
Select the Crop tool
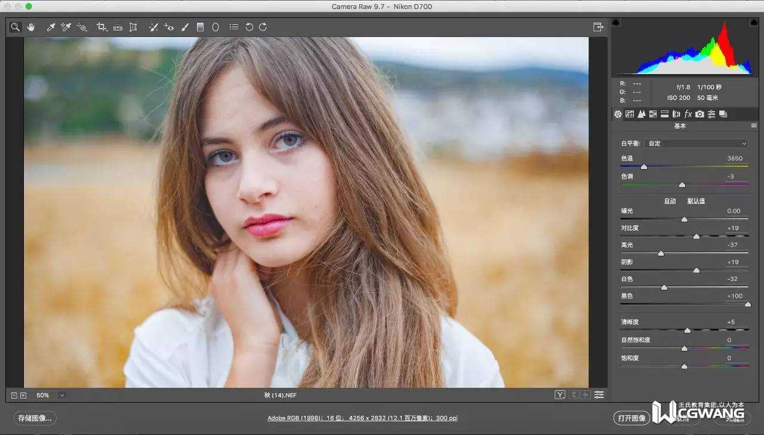[x=102, y=27]
